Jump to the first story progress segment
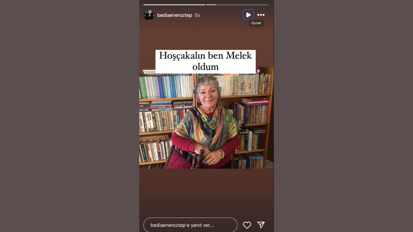The width and height of the screenshot is (413, 232). 174,5
